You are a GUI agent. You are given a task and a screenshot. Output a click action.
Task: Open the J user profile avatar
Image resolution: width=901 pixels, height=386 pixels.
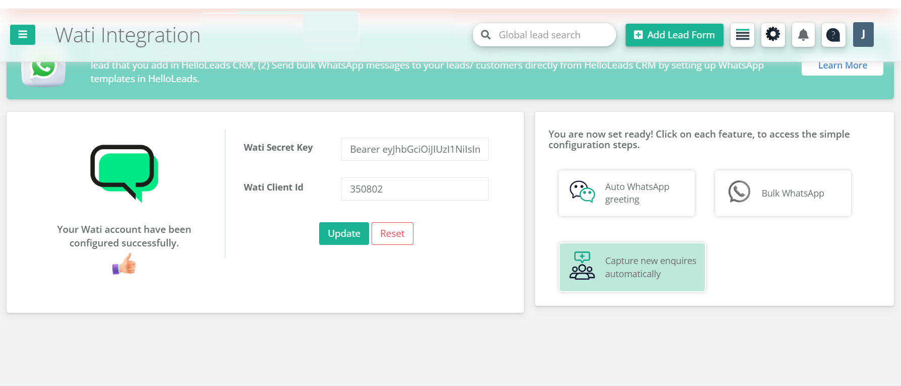coord(863,35)
